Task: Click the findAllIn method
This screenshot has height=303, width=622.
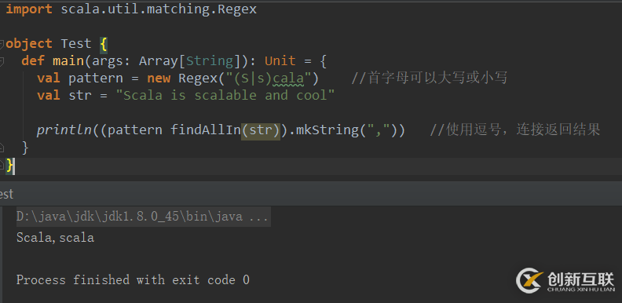Action: click(206, 130)
